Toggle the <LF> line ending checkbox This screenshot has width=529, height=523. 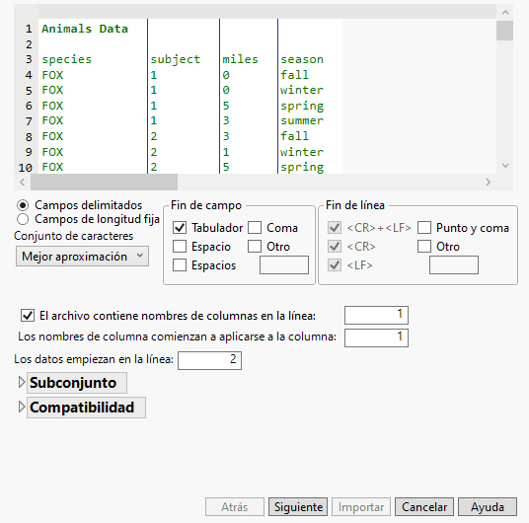[335, 265]
